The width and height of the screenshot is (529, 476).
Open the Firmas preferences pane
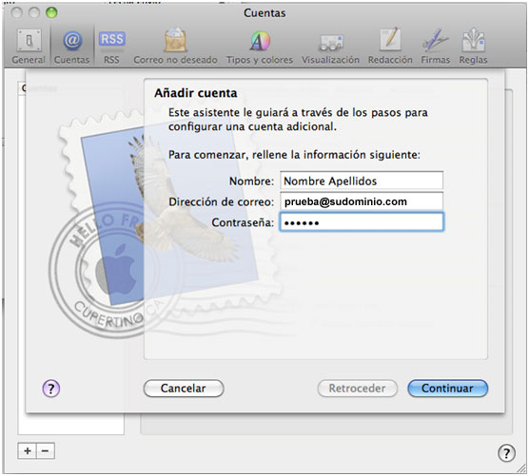(x=435, y=47)
